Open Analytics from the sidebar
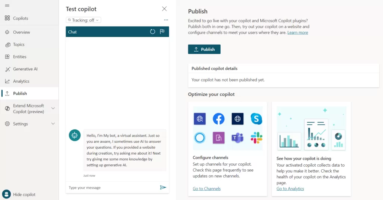The height and width of the screenshot is (200, 383). coord(21,81)
